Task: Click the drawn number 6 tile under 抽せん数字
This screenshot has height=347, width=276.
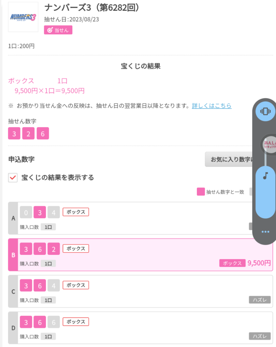Action: [x=43, y=134]
